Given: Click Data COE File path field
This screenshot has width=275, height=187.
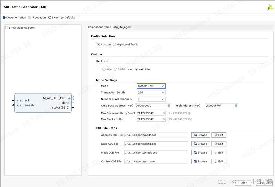Looking at the screenshot, I should (156, 144).
